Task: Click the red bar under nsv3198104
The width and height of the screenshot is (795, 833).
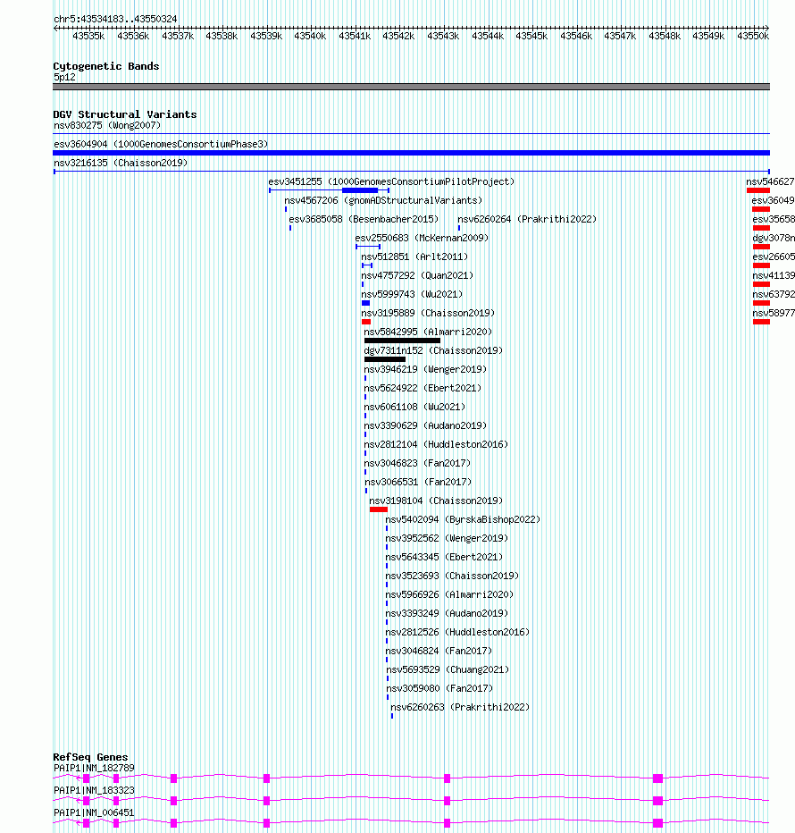Action: coord(379,509)
